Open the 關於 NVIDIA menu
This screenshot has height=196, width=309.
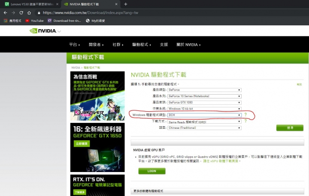(x=188, y=45)
